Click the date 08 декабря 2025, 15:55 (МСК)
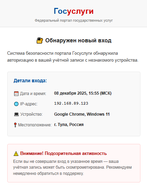 tap(83, 93)
